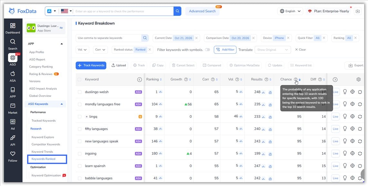Image resolution: width=368 pixels, height=186 pixels.
Task: Open App Profile in sidebar
Action: point(36,52)
